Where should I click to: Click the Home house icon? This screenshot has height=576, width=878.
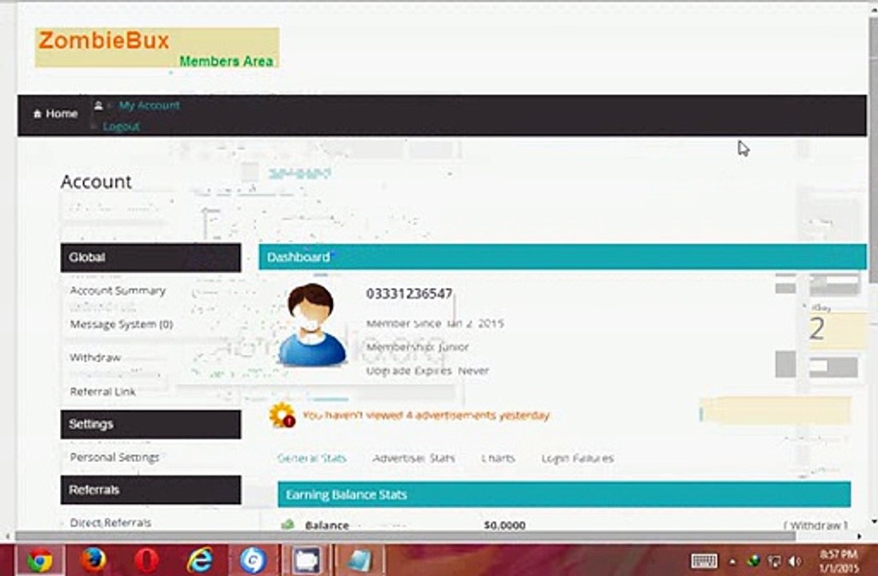(x=38, y=114)
